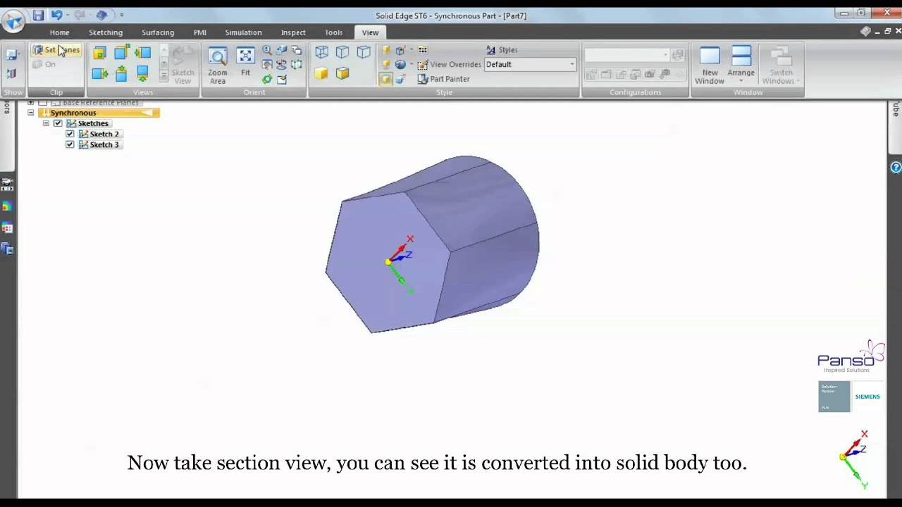902x507 pixels.
Task: Uncheck the Sketch 3 checkbox
Action: pyautogui.click(x=70, y=144)
